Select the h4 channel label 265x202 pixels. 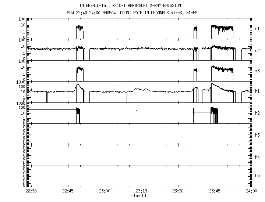pyautogui.click(x=257, y=157)
